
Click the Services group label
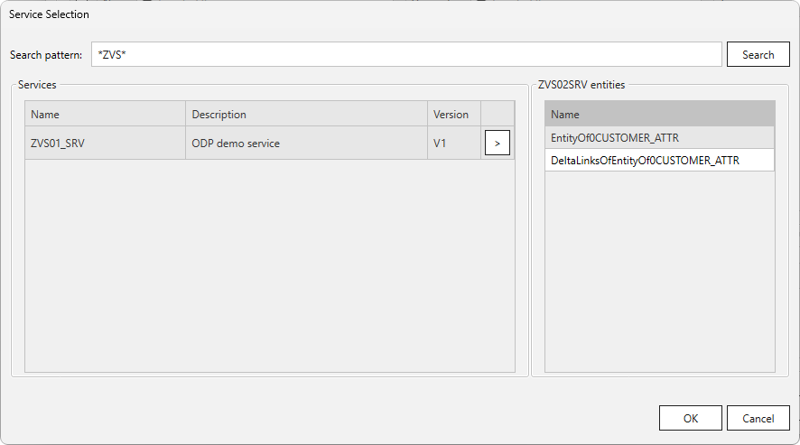coord(37,84)
